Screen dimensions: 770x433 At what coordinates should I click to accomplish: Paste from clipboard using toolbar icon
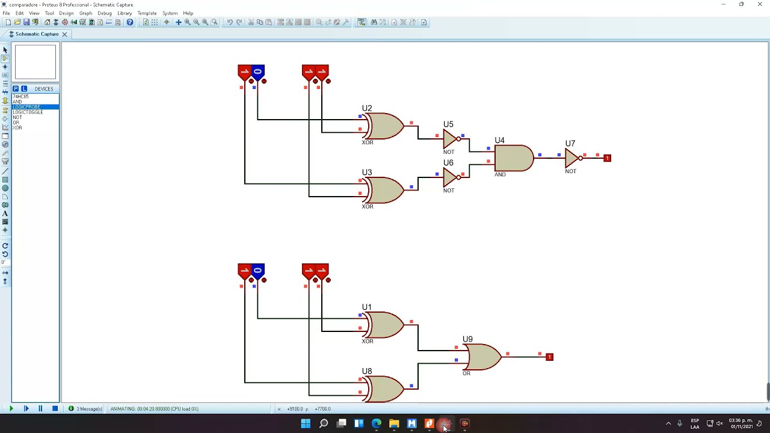pos(268,22)
